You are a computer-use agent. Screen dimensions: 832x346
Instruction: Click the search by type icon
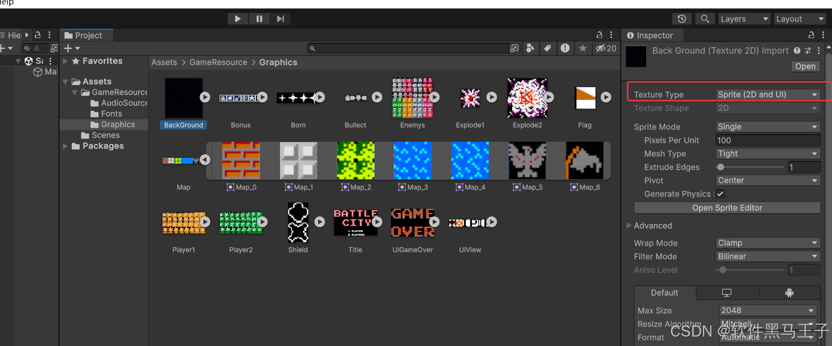[530, 48]
